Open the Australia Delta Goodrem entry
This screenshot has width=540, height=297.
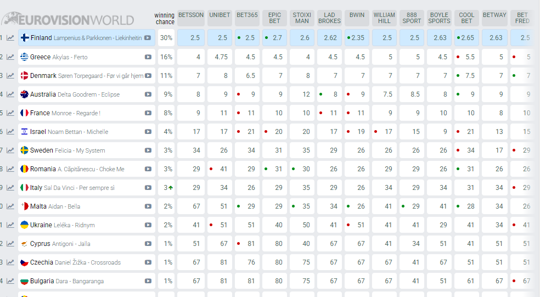(87, 94)
